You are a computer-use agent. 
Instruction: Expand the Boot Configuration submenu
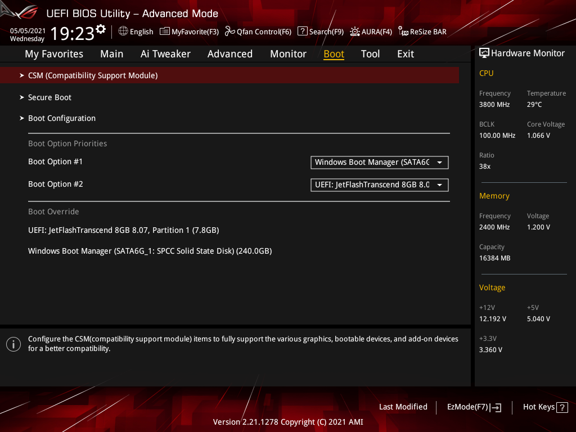(x=62, y=118)
